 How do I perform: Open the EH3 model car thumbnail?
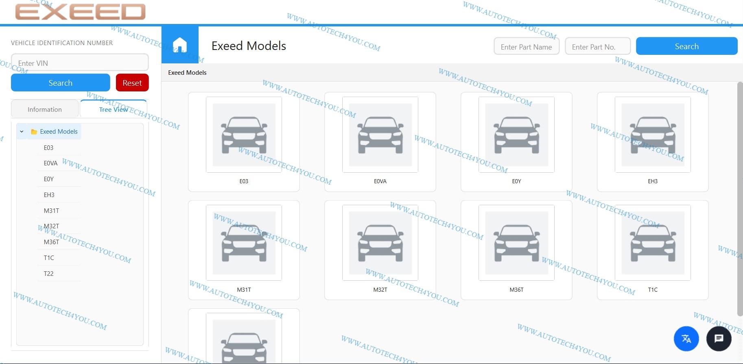[653, 134]
